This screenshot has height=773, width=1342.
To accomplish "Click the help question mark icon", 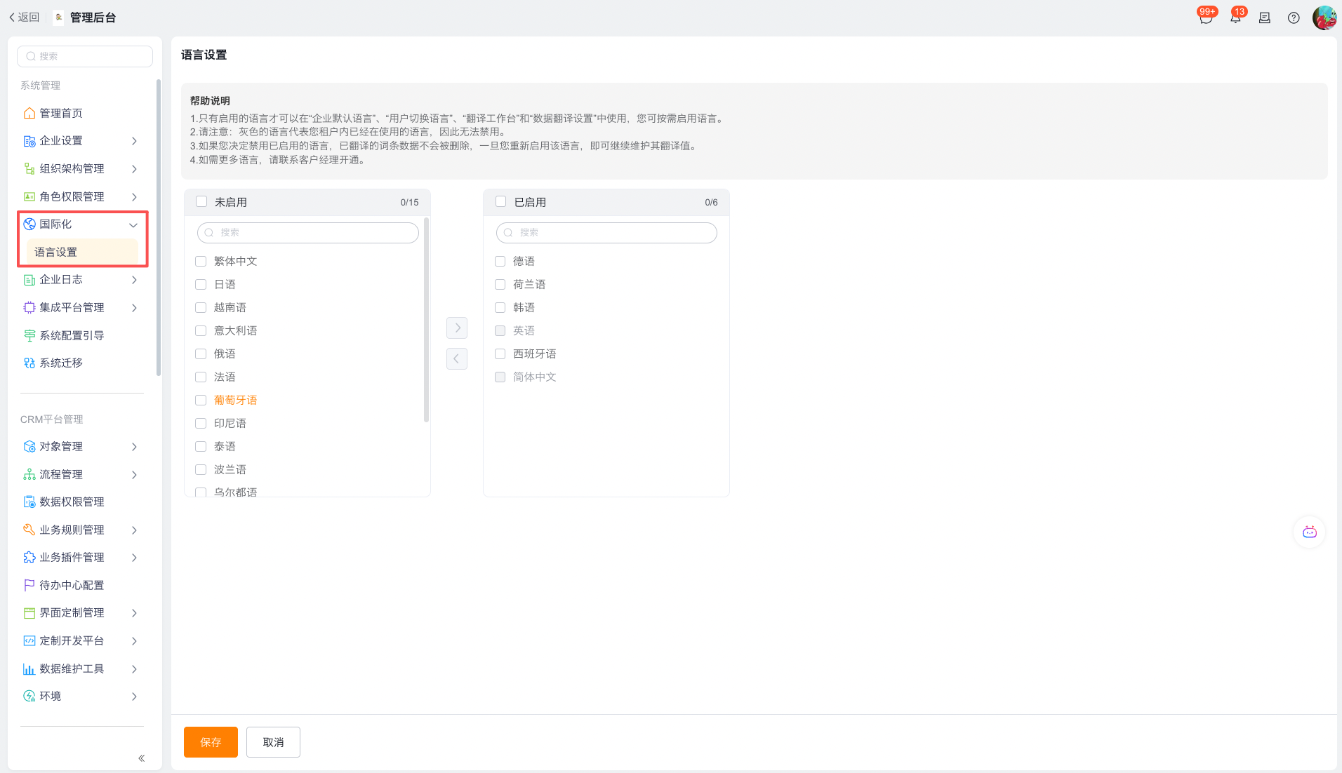I will (1294, 18).
